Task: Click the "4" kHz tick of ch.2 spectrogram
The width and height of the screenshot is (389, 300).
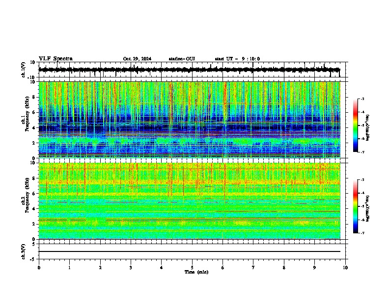Action: click(x=34, y=209)
